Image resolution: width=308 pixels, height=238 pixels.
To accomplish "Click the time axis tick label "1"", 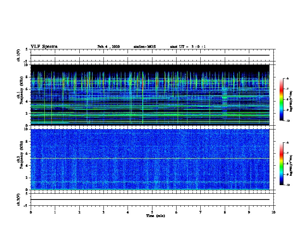I will click(55, 212).
